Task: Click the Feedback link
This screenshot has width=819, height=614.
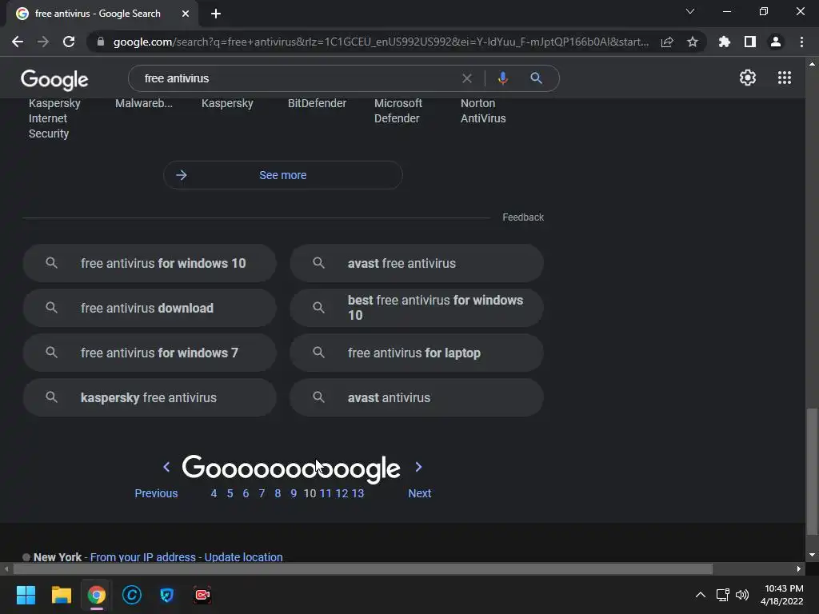Action: [523, 217]
